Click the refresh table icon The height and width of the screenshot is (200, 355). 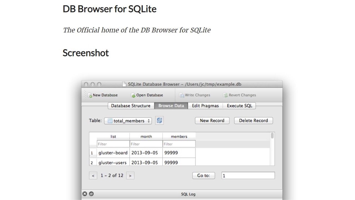point(159,120)
